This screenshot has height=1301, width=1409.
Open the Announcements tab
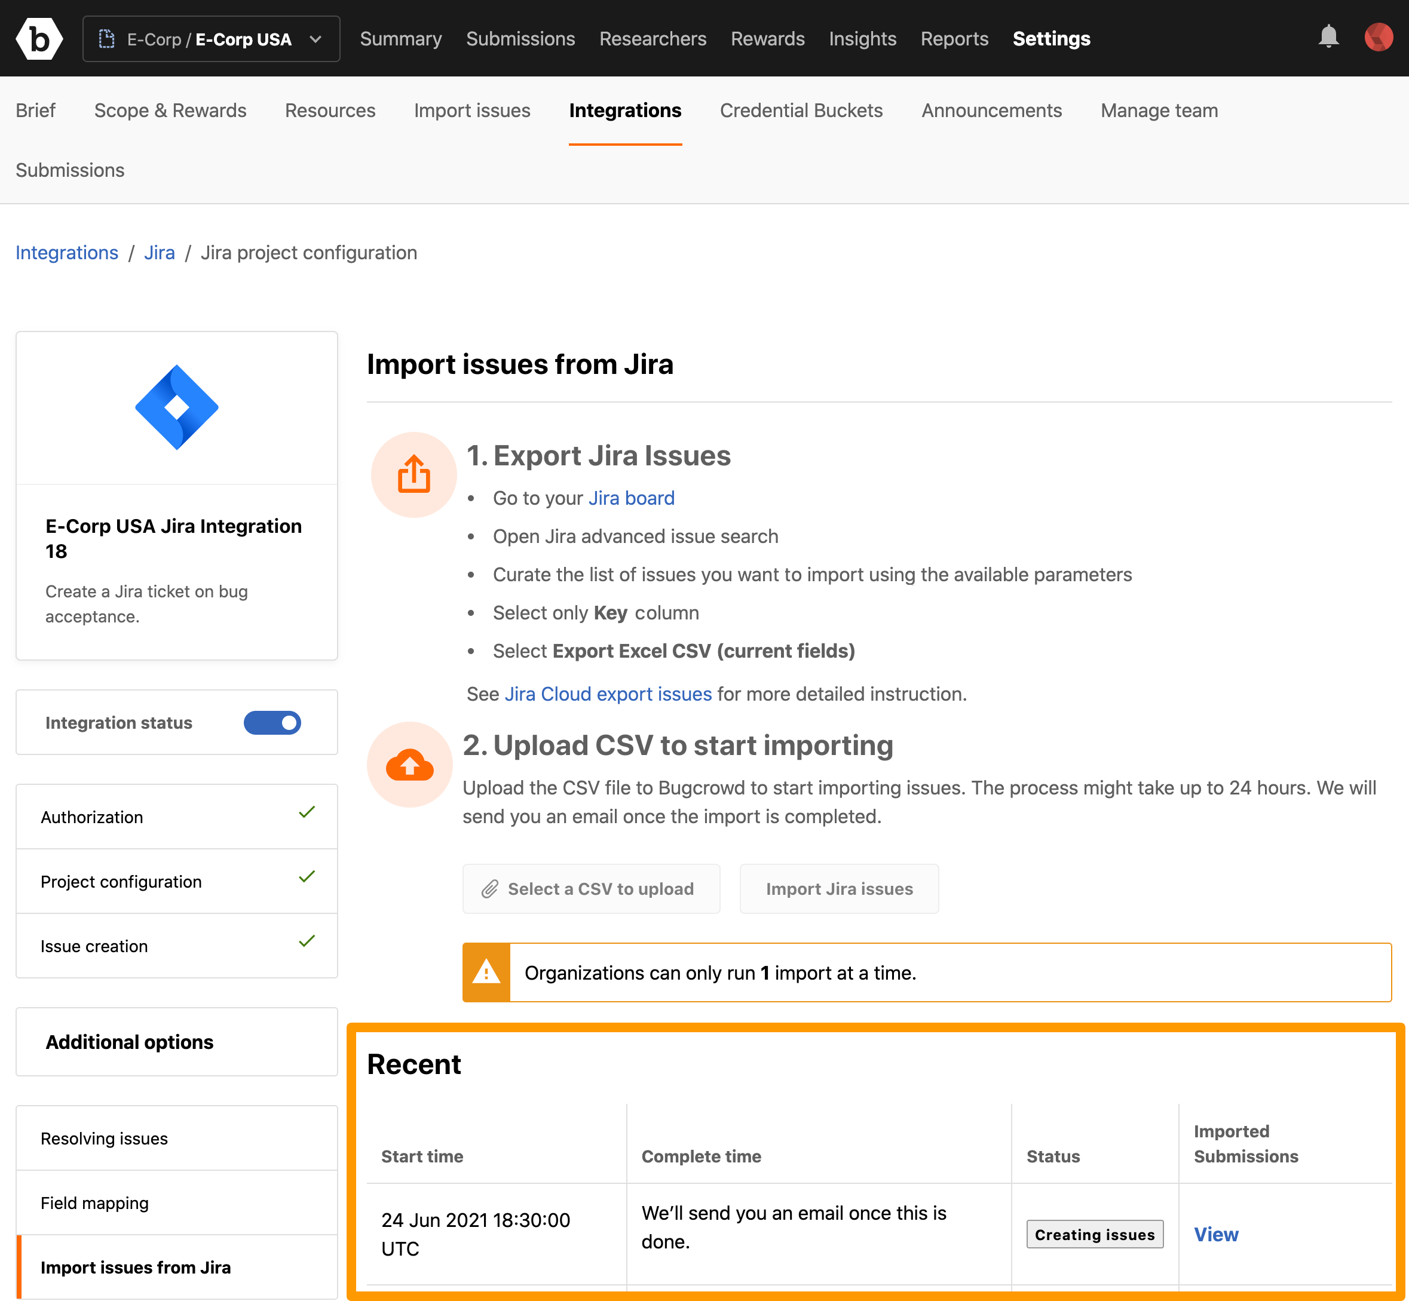pos(991,111)
